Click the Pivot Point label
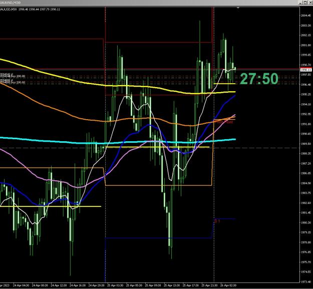Image resolution: width=313 pixels, height=289 pixels. 224,122
